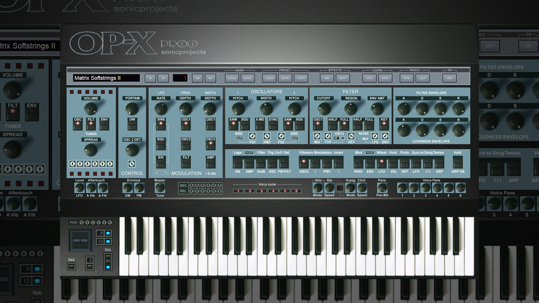Image resolution: width=539 pixels, height=303 pixels.
Task: Click the small HP filter type indicator
Action: point(336,138)
